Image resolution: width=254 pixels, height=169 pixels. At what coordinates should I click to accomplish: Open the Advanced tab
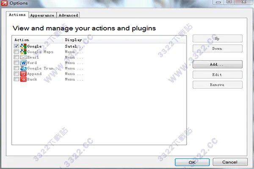[68, 15]
